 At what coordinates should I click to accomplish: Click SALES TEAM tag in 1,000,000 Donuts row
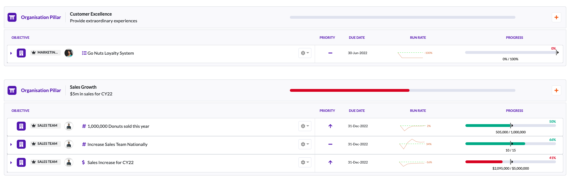(x=46, y=126)
